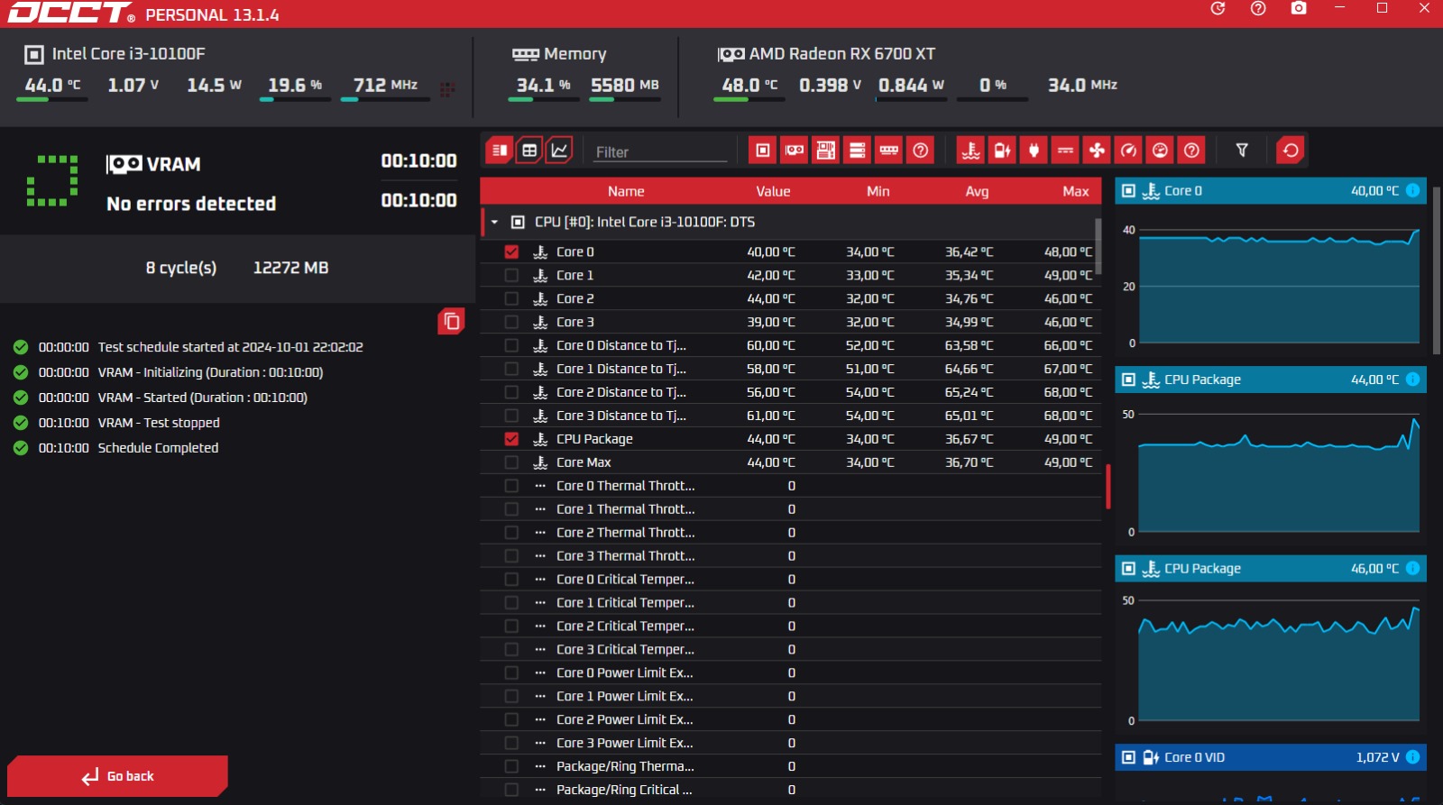Switch to the graph view layout icon

coord(559,151)
